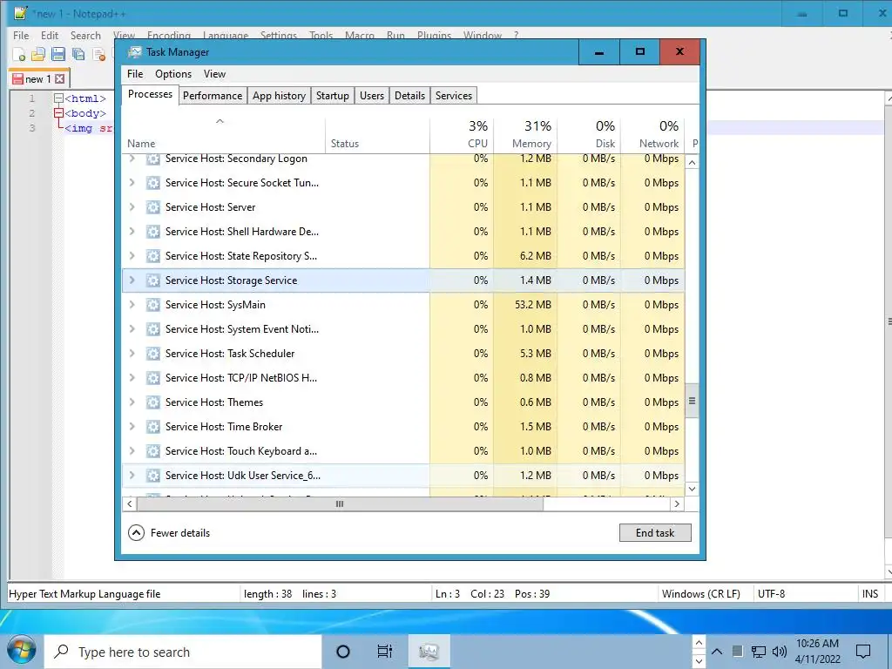This screenshot has width=892, height=669.
Task: Expand Service Host: Storage Service
Action: point(132,280)
